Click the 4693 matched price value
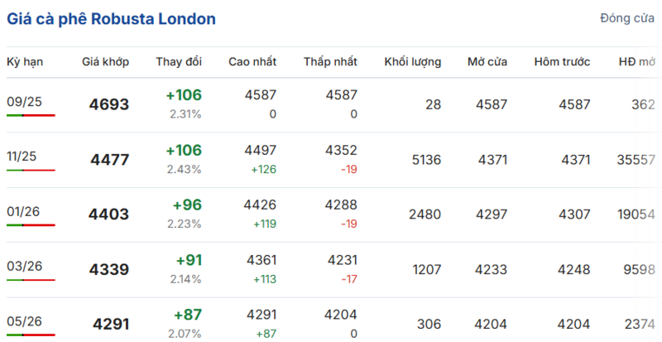 pos(109,104)
